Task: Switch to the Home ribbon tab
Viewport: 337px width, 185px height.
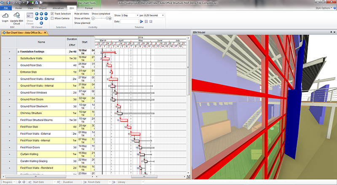Action: 19,8
